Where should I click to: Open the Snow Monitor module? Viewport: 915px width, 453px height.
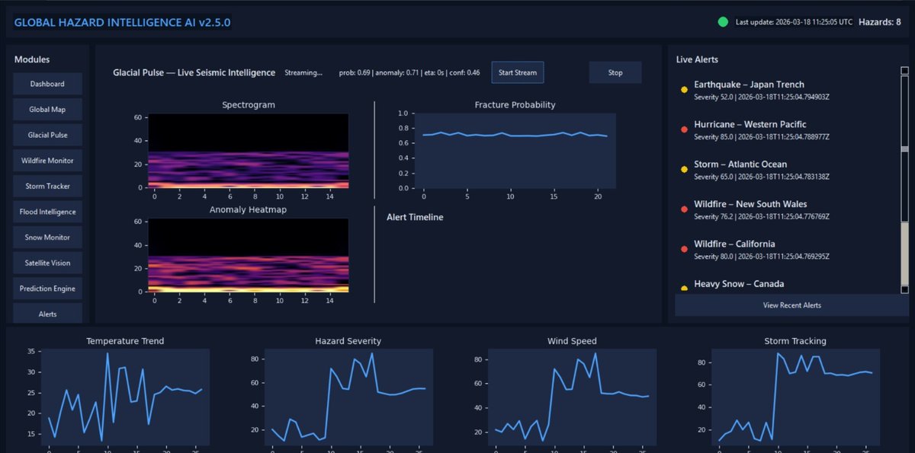(47, 237)
